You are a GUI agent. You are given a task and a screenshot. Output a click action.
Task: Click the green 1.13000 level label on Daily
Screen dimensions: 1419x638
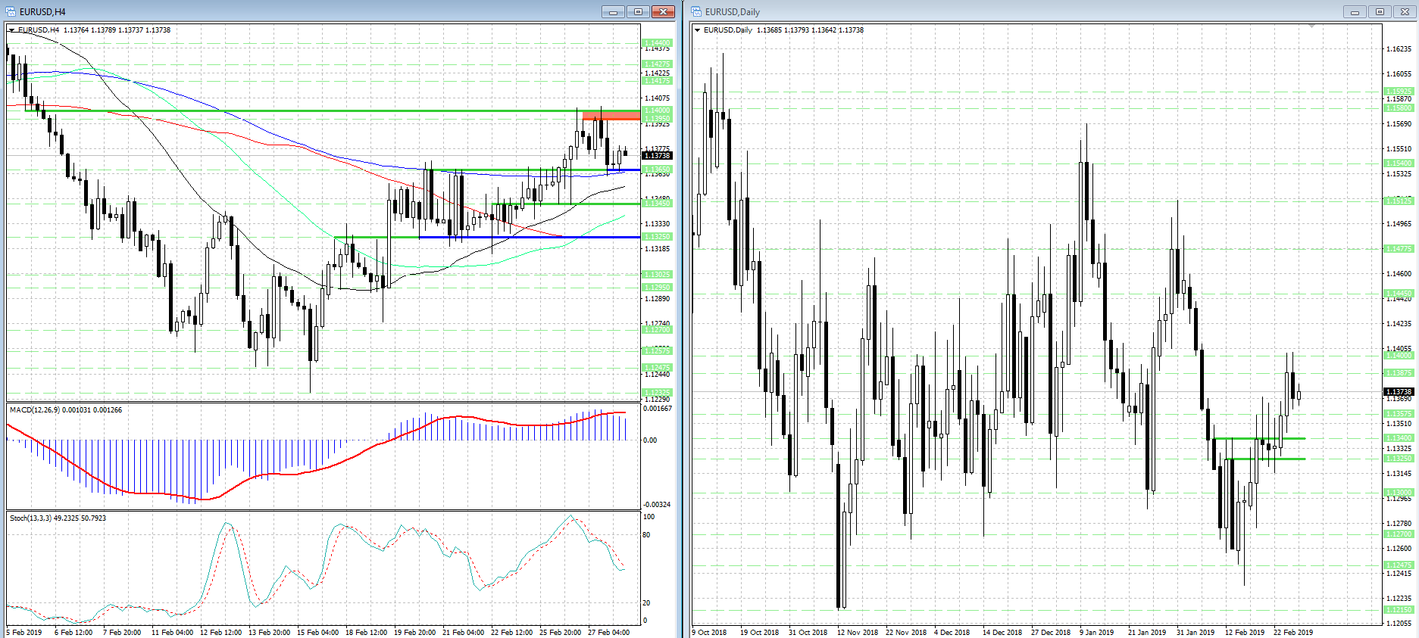1399,493
